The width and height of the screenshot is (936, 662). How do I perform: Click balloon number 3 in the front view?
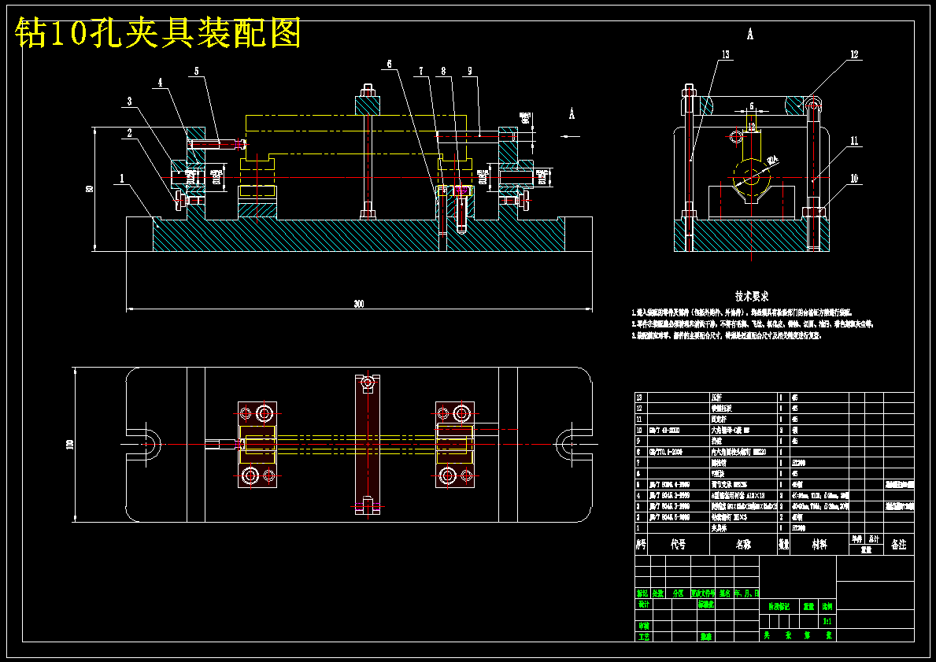(130, 102)
